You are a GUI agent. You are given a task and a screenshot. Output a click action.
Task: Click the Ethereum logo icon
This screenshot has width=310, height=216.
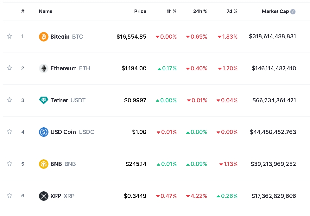43,68
